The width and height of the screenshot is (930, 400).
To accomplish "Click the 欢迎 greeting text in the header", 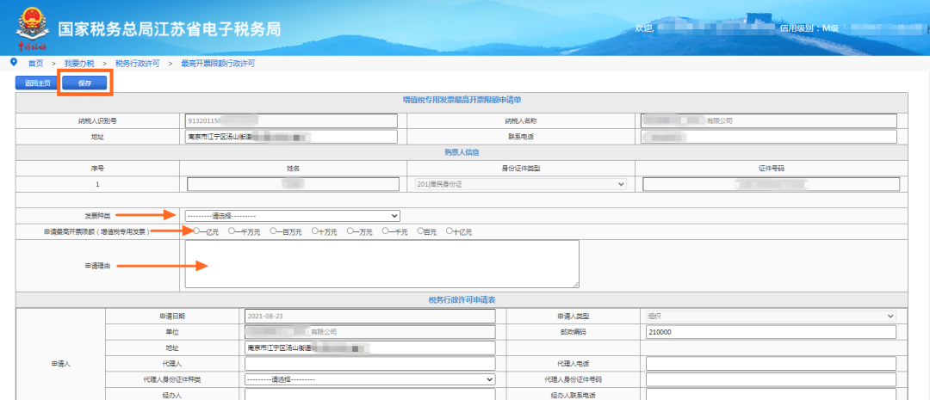I will pos(643,28).
